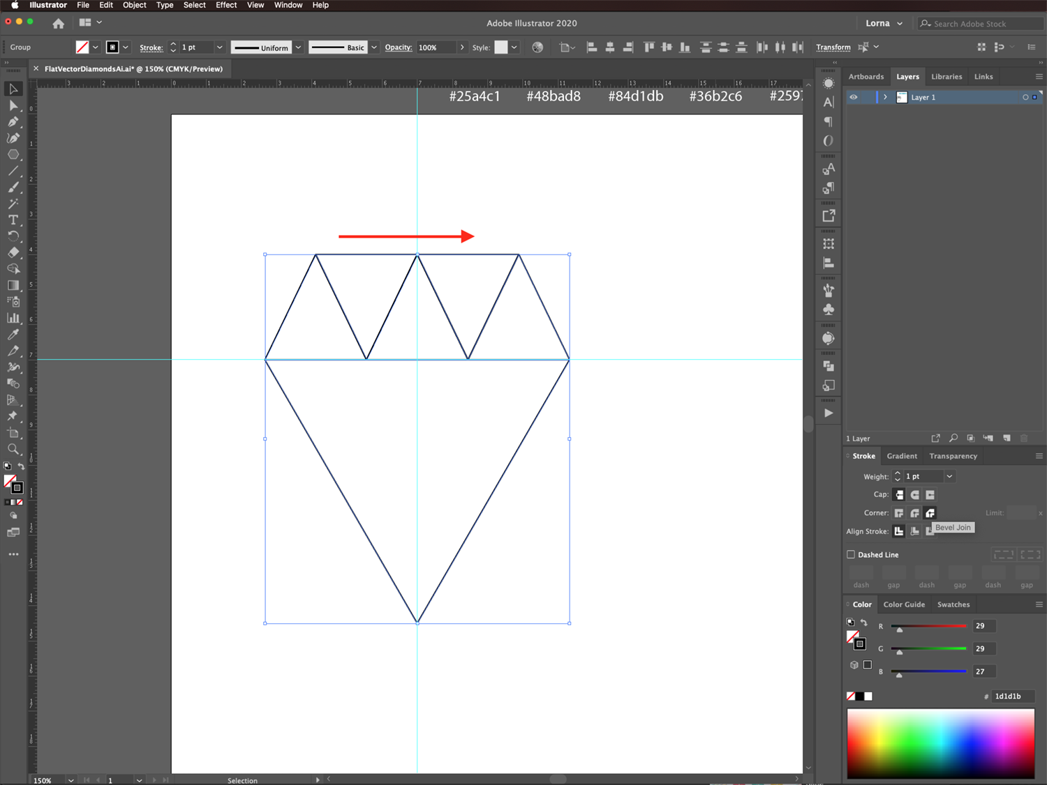Open the Lorna workspace switcher dropdown

pos(884,24)
